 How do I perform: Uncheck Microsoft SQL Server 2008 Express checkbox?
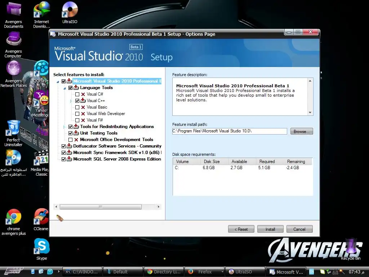(x=63, y=159)
